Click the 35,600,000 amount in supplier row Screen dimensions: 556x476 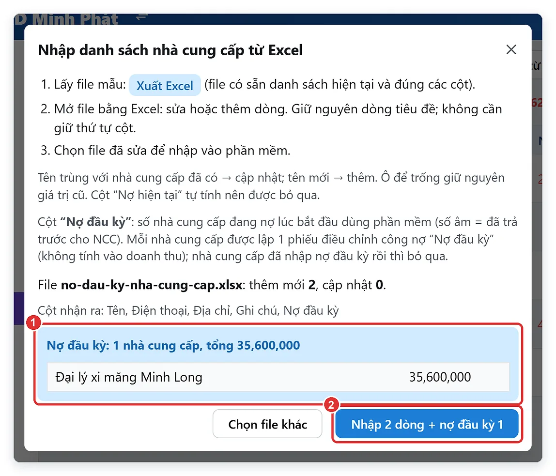(440, 377)
